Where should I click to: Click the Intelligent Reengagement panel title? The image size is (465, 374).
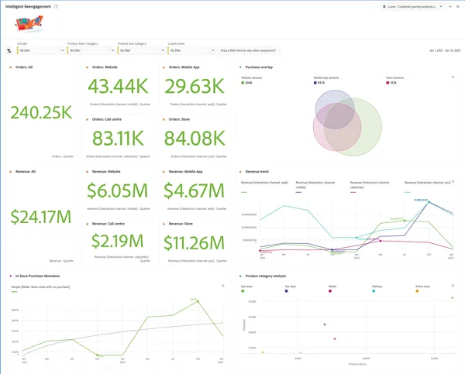click(x=28, y=6)
